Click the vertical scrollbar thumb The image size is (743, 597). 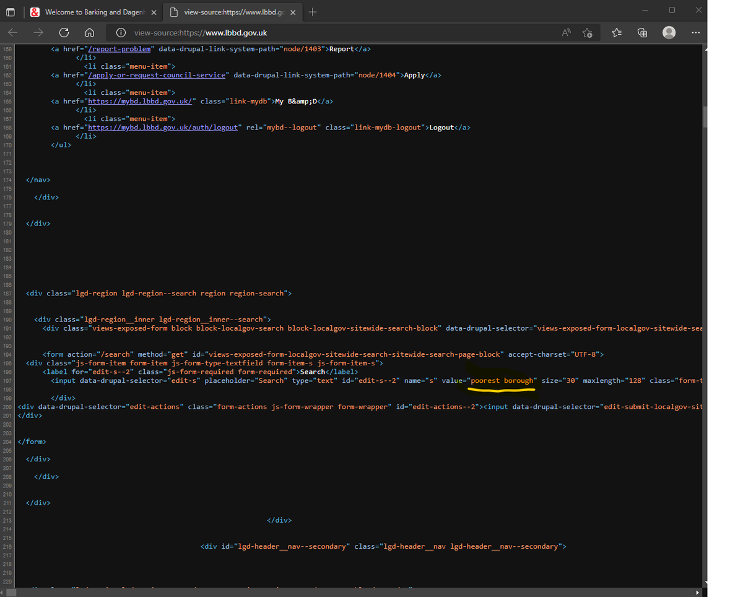tap(705, 116)
